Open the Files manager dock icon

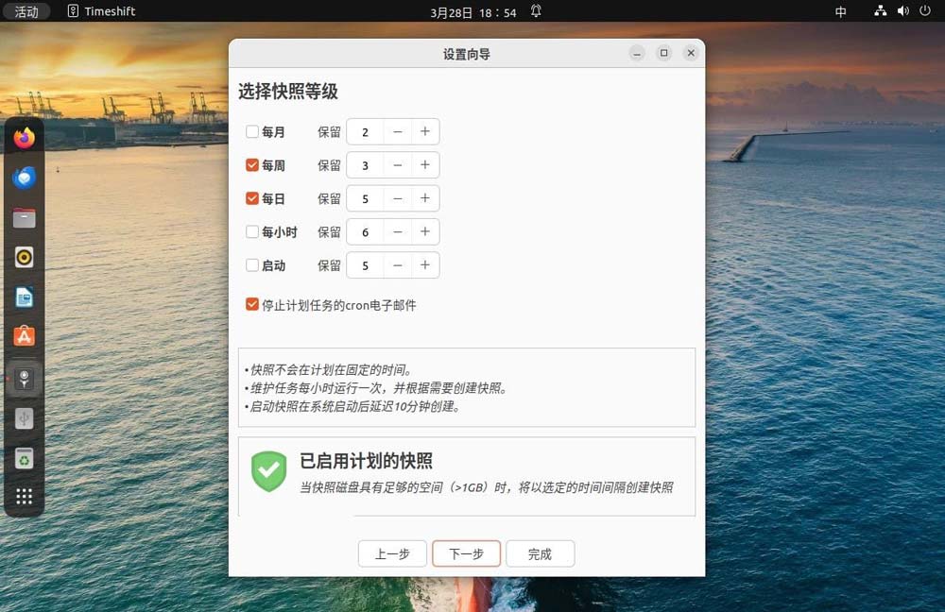point(25,218)
